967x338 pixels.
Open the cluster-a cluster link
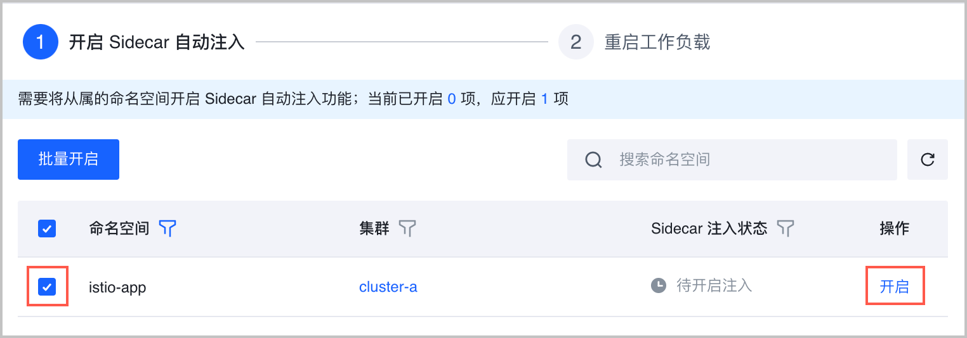(x=388, y=287)
